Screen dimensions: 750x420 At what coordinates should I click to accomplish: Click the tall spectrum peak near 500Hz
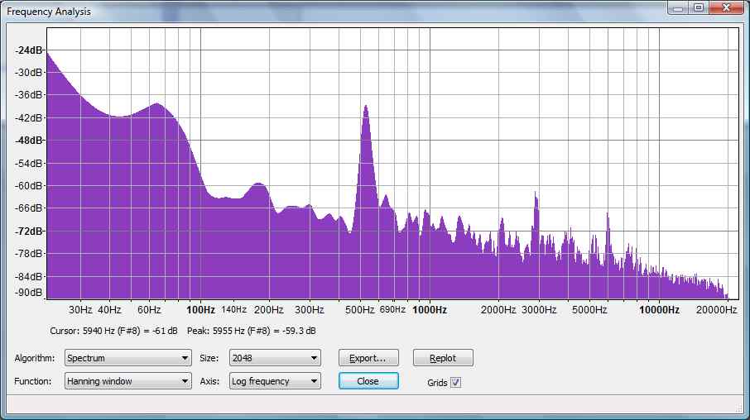tap(365, 112)
